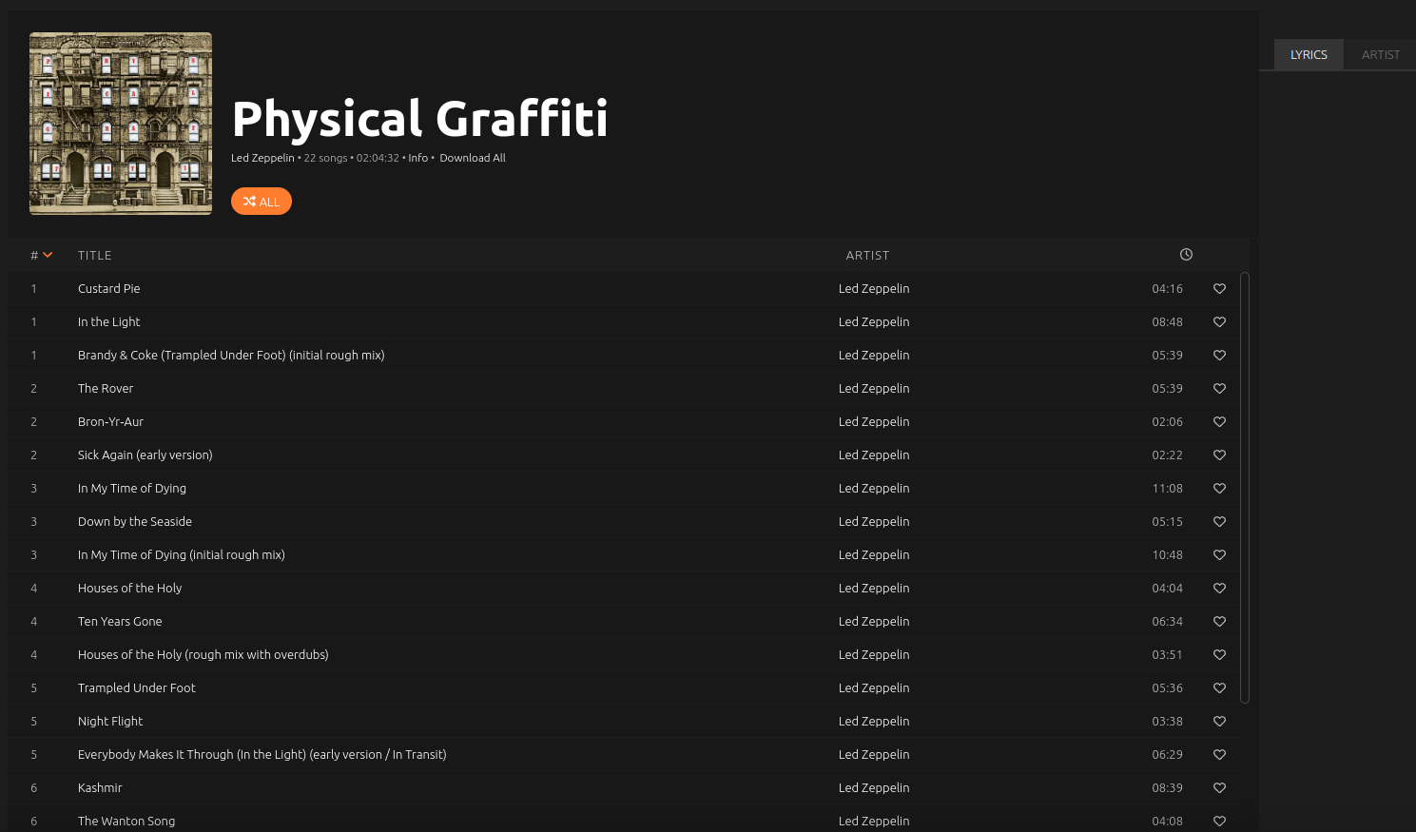Open Led Zeppelin artist link under album title
The width and height of the screenshot is (1416, 832).
(x=262, y=158)
